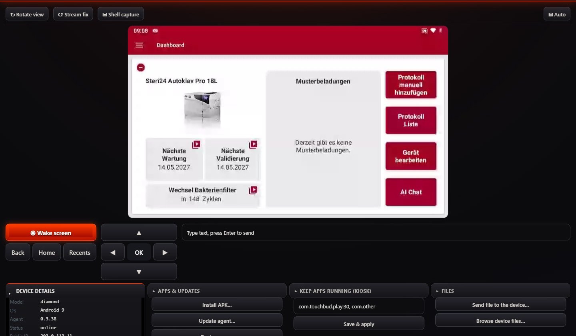The image size is (576, 336).
Task: Click the 09:08 clock in the status bar
Action: (141, 31)
